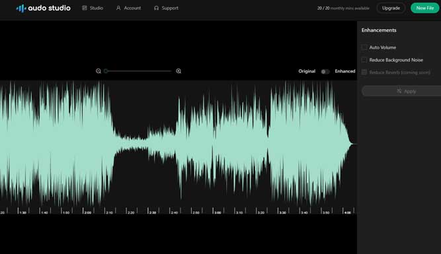Click the Account person icon
This screenshot has height=254, width=441.
tap(118, 8)
